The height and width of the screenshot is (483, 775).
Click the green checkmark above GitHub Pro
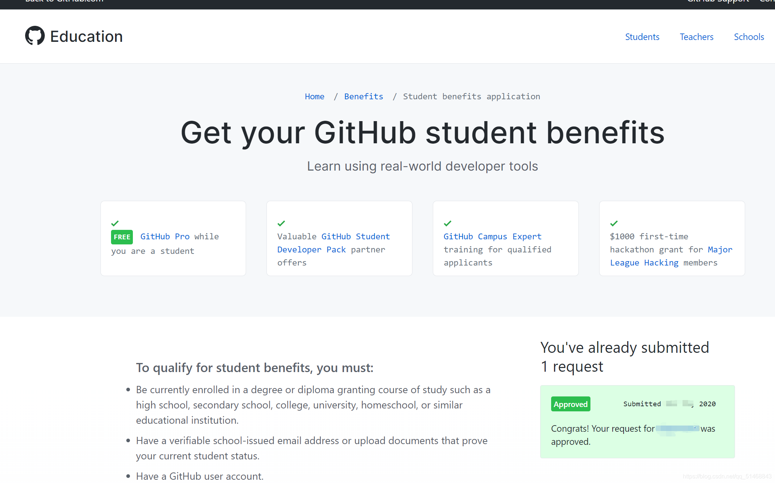(x=115, y=223)
